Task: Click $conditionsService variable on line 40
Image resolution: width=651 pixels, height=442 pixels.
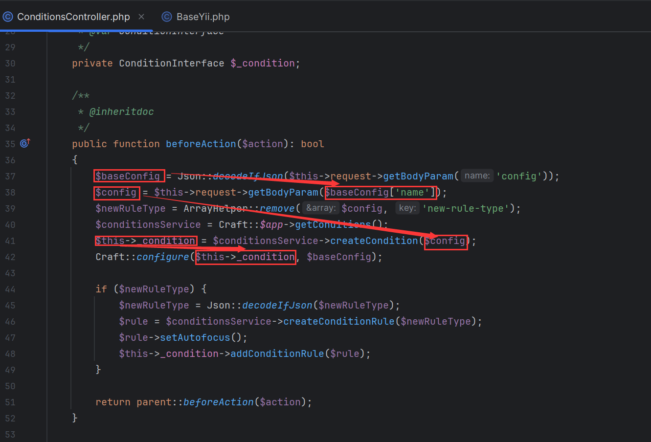Action: coord(148,224)
